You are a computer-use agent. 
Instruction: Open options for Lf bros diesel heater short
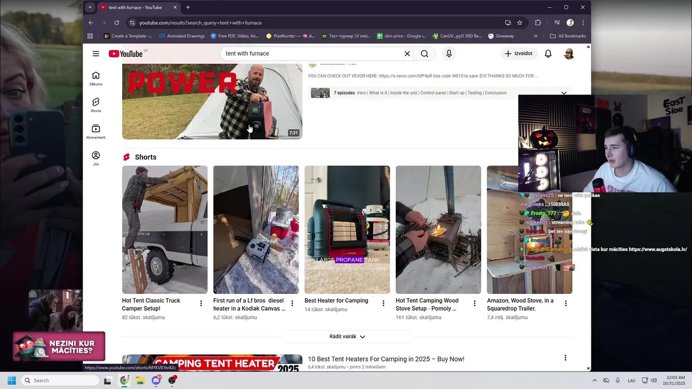pyautogui.click(x=292, y=304)
